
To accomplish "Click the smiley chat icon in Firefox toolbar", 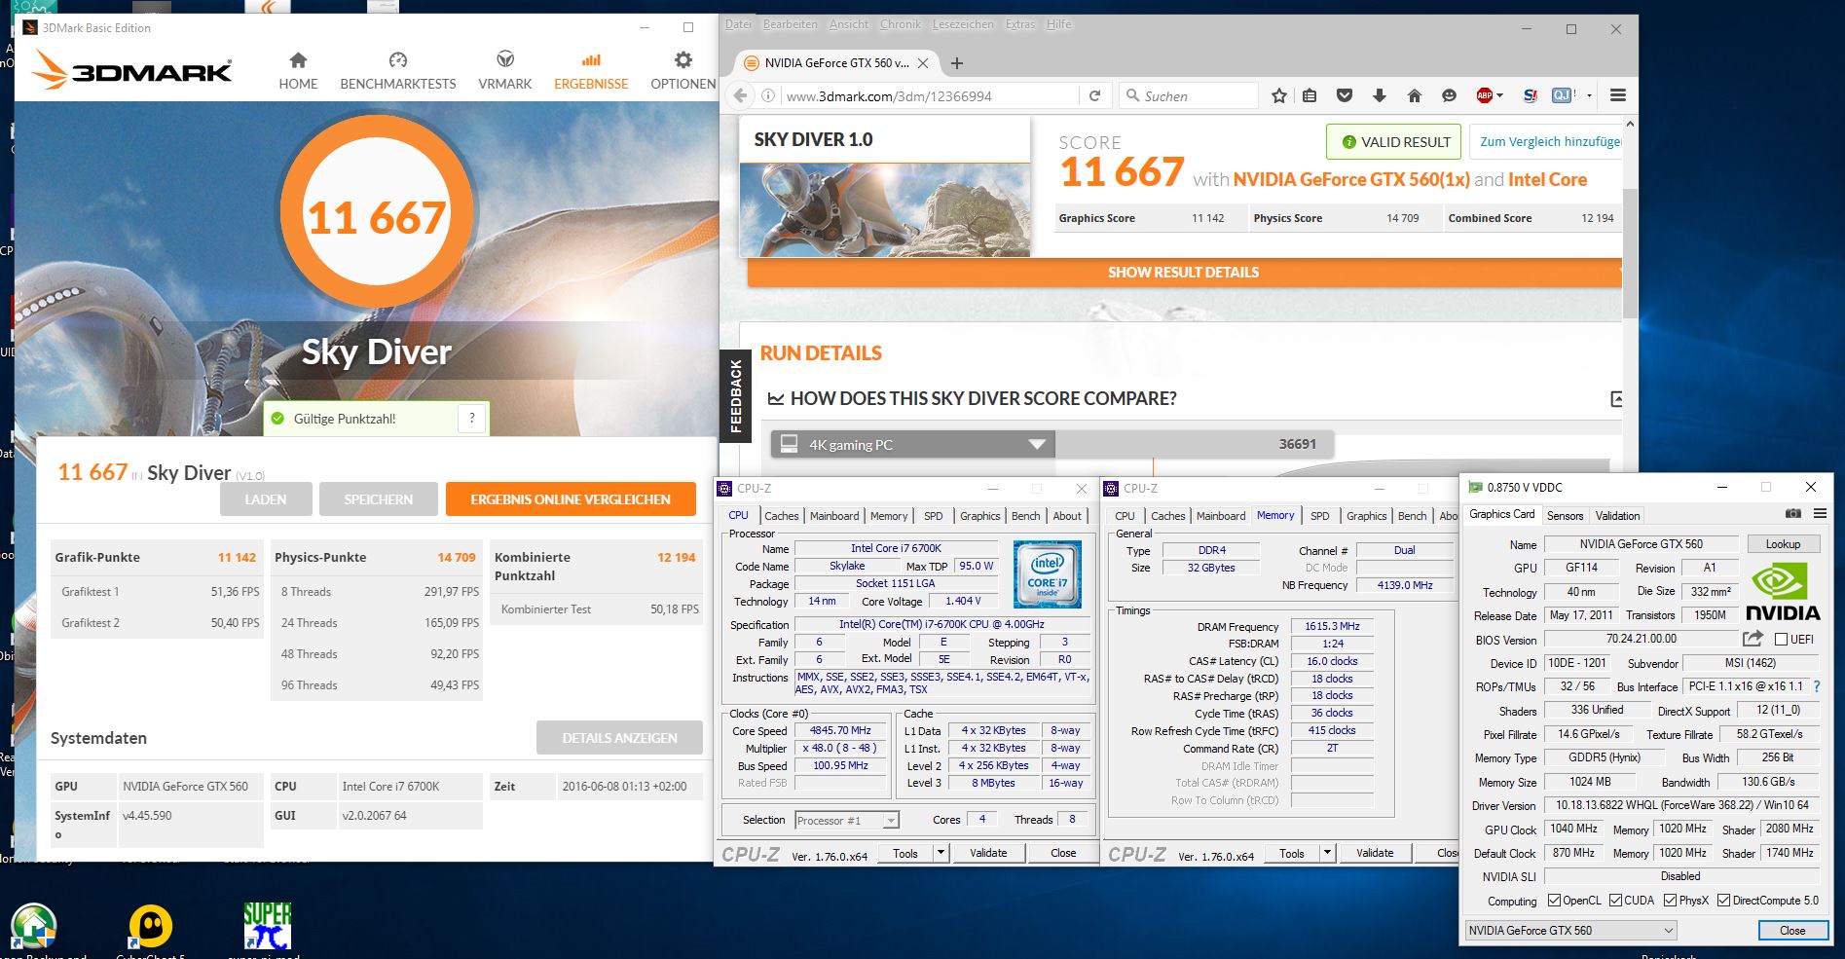I will click(1449, 95).
